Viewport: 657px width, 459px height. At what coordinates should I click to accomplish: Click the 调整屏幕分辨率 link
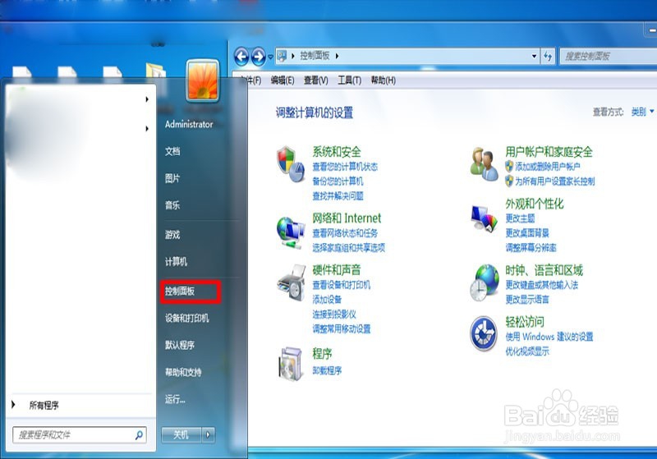coord(531,248)
